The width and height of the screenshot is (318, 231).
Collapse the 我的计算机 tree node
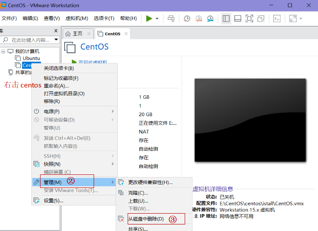click(x=3, y=51)
